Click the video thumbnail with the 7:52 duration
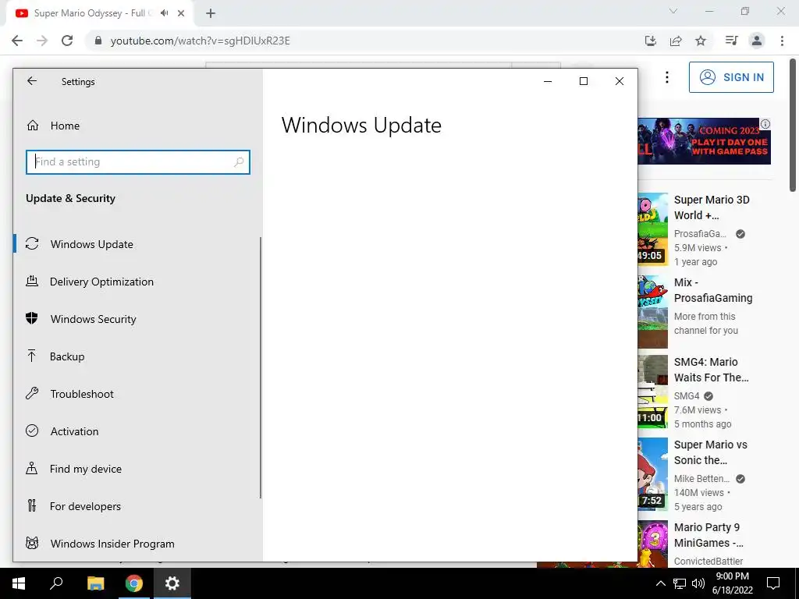 tap(653, 474)
